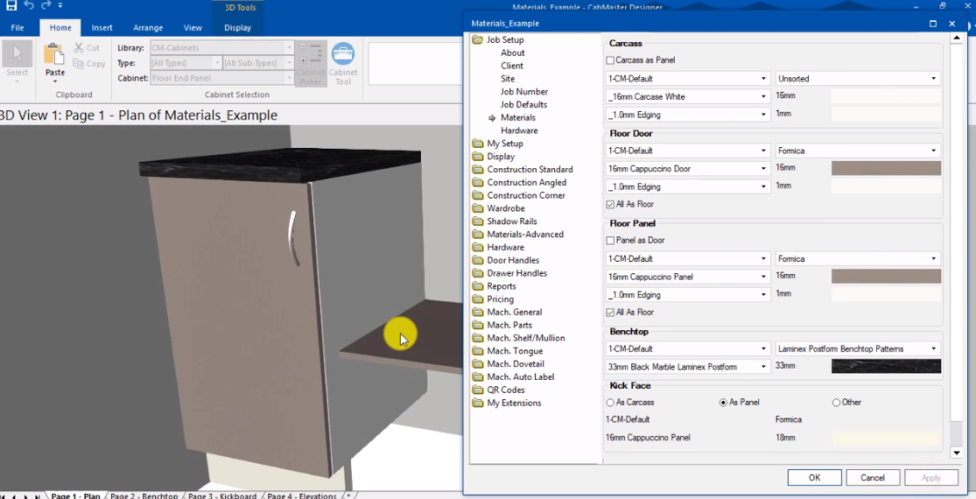Click the OK button

814,478
